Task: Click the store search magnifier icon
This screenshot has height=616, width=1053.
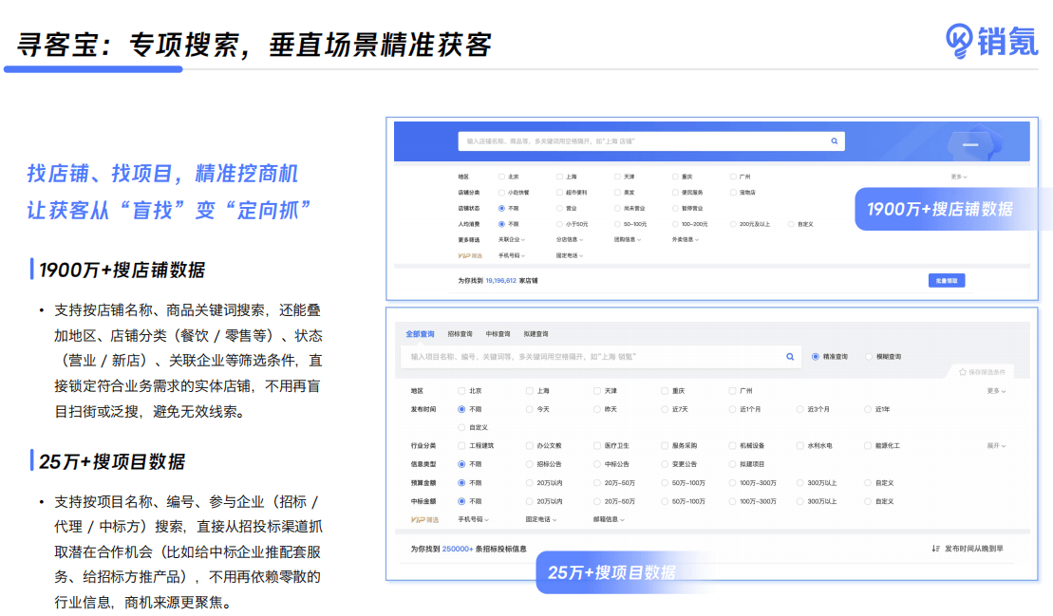Action: (x=834, y=140)
